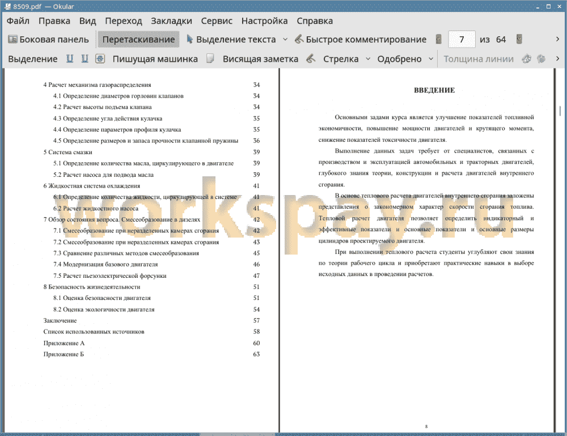Image resolution: width=567 pixels, height=436 pixels.
Task: Click the vertical scrollbar handle
Action: 560,111
